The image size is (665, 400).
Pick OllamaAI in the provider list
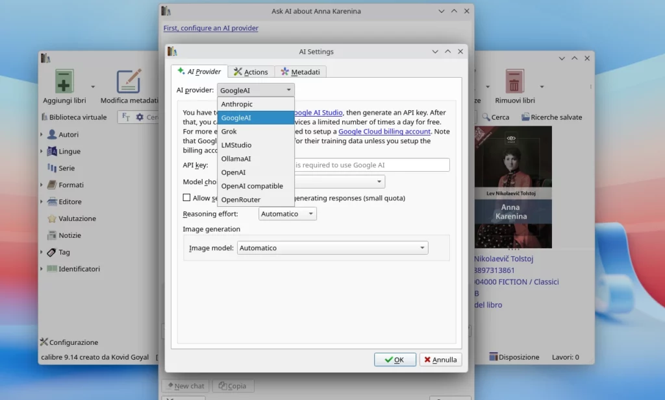pos(255,159)
